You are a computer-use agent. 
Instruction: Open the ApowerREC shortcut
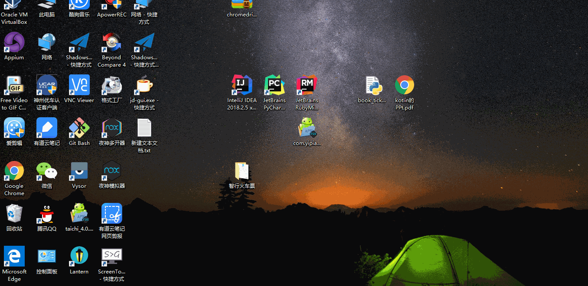(x=112, y=9)
